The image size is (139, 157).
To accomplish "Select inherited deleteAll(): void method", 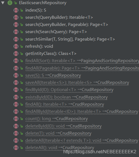I will pyautogui.click(x=60, y=148).
